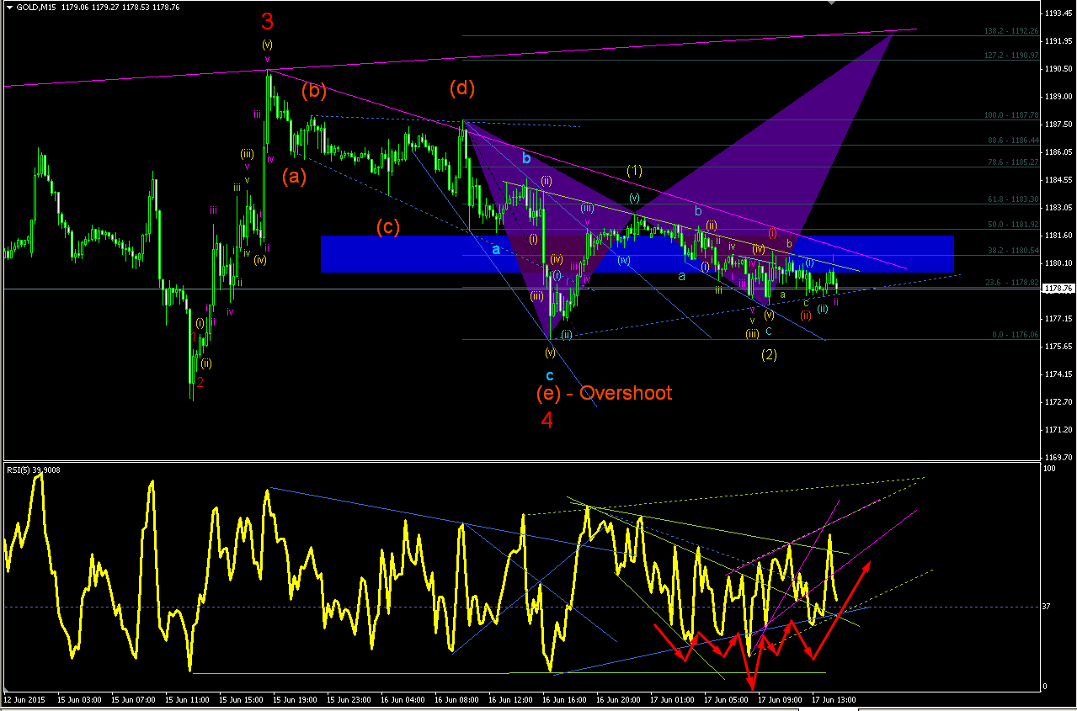Viewport: 1077px width, 711px height.
Task: Click the small triangle beside GOLD,M15 title
Action: (8, 7)
